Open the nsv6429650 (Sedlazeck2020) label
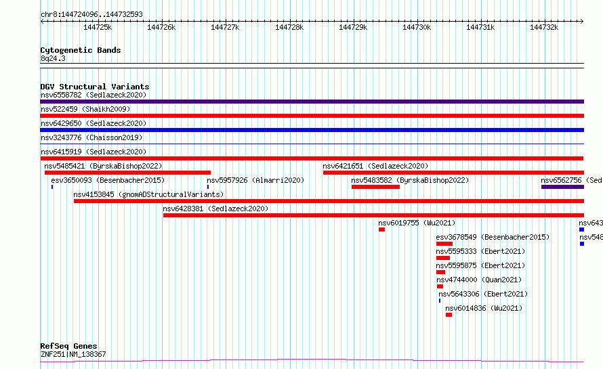The height and width of the screenshot is (369, 603). 93,123
